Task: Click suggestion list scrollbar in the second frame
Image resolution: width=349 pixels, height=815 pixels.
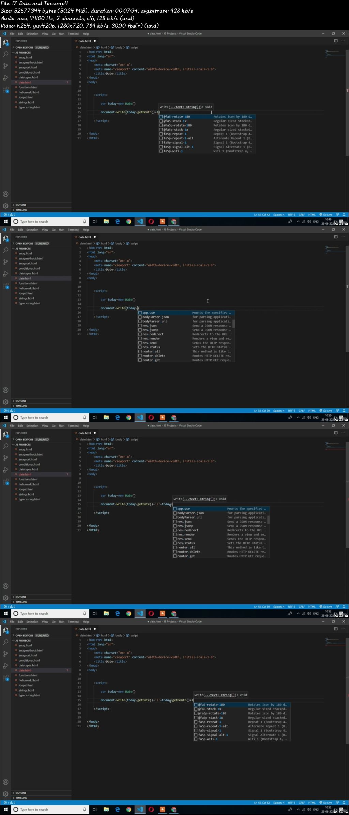Action: [233, 323]
